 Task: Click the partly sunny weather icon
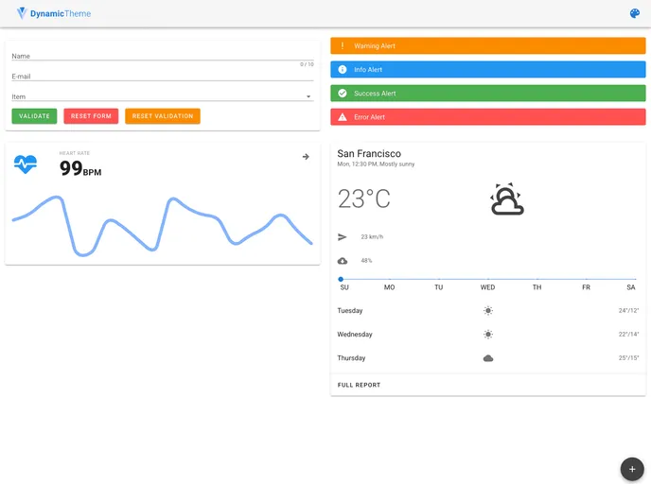click(506, 199)
